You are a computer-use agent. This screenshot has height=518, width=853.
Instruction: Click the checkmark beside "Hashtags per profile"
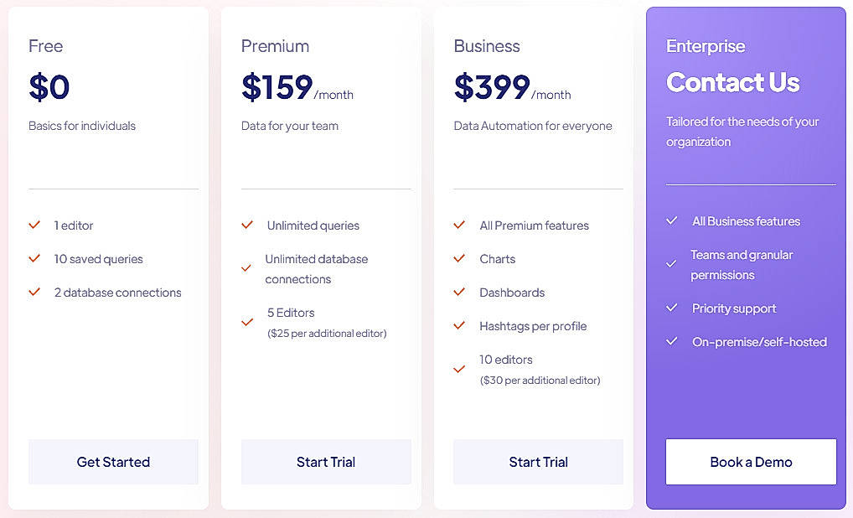coord(459,325)
